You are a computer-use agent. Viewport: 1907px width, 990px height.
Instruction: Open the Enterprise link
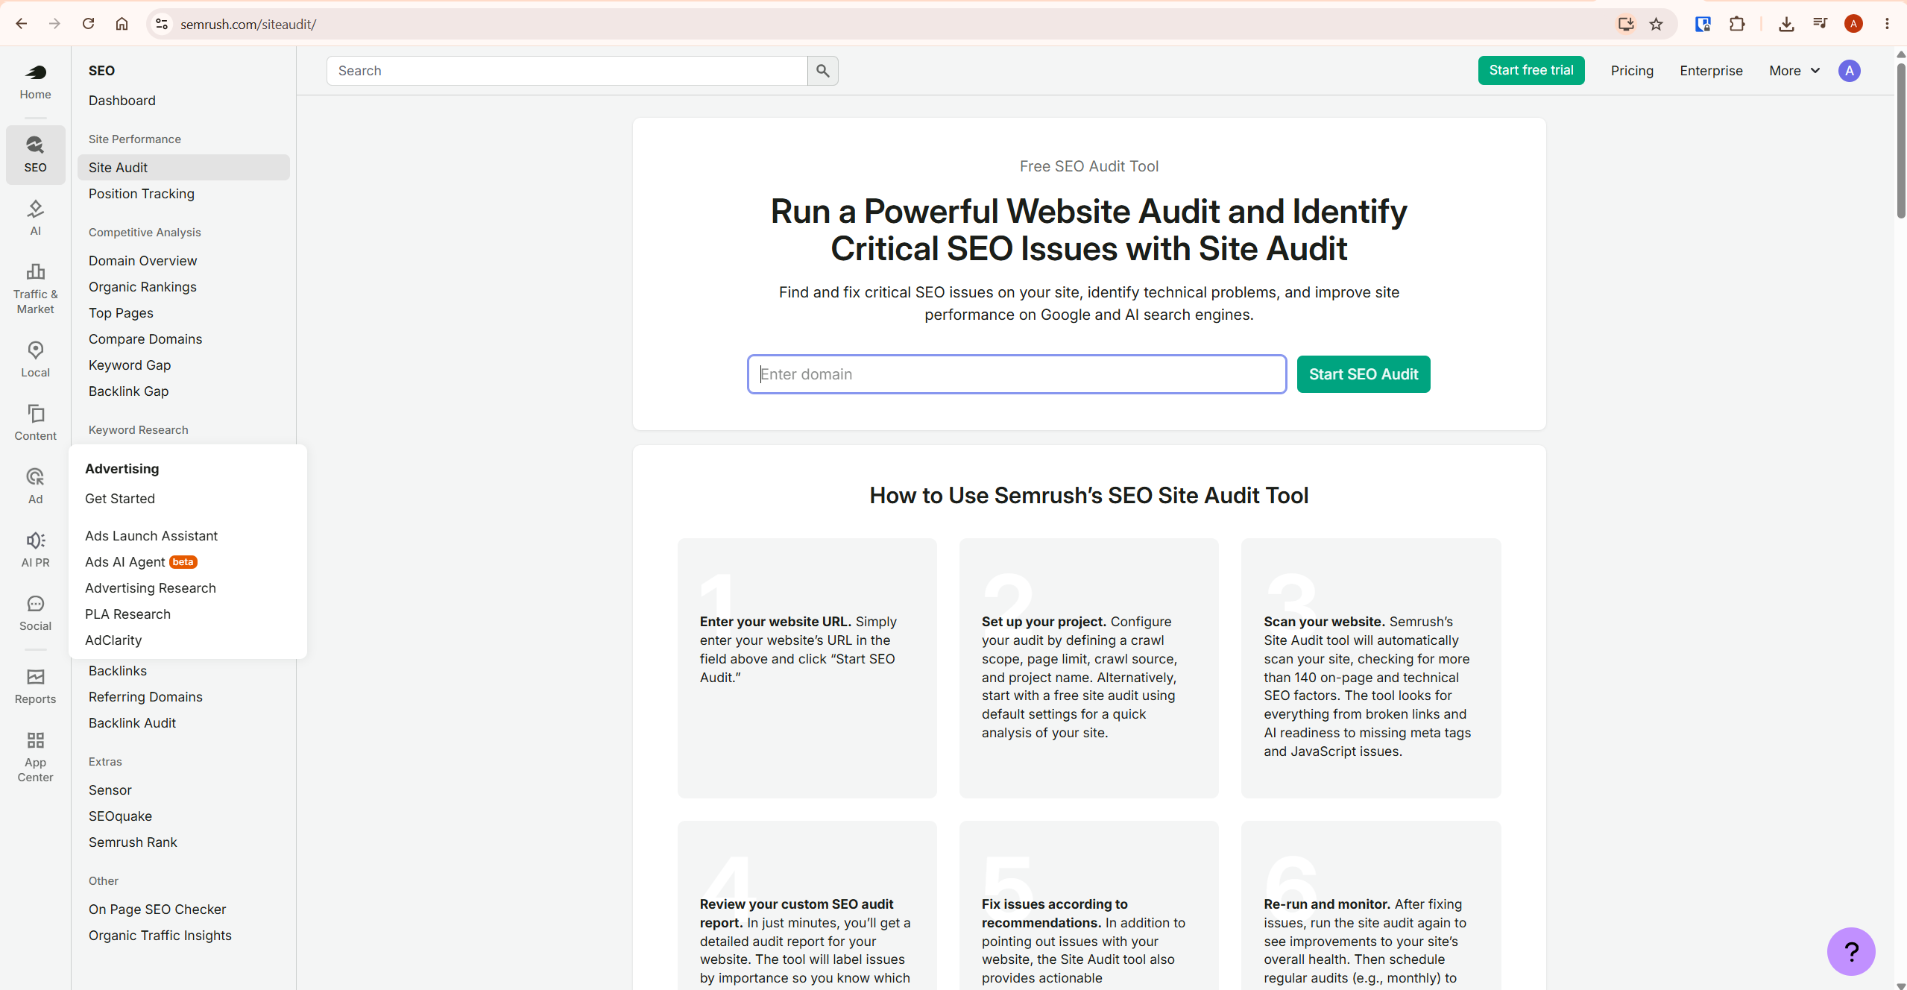tap(1711, 71)
